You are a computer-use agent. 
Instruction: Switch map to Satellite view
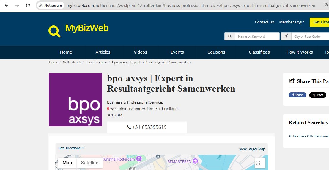[x=89, y=163]
